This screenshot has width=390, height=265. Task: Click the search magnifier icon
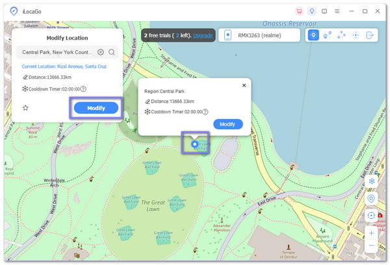(x=112, y=52)
